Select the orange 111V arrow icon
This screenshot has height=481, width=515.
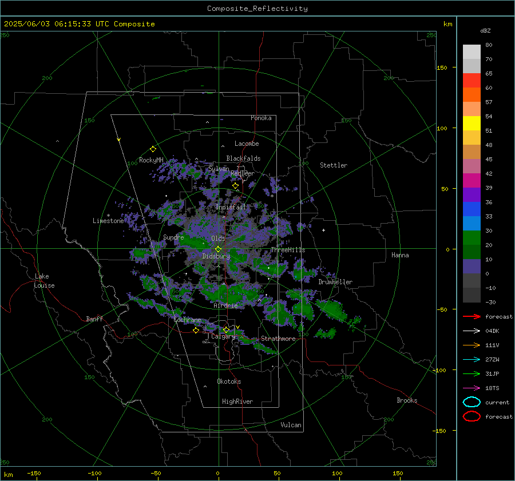(472, 345)
